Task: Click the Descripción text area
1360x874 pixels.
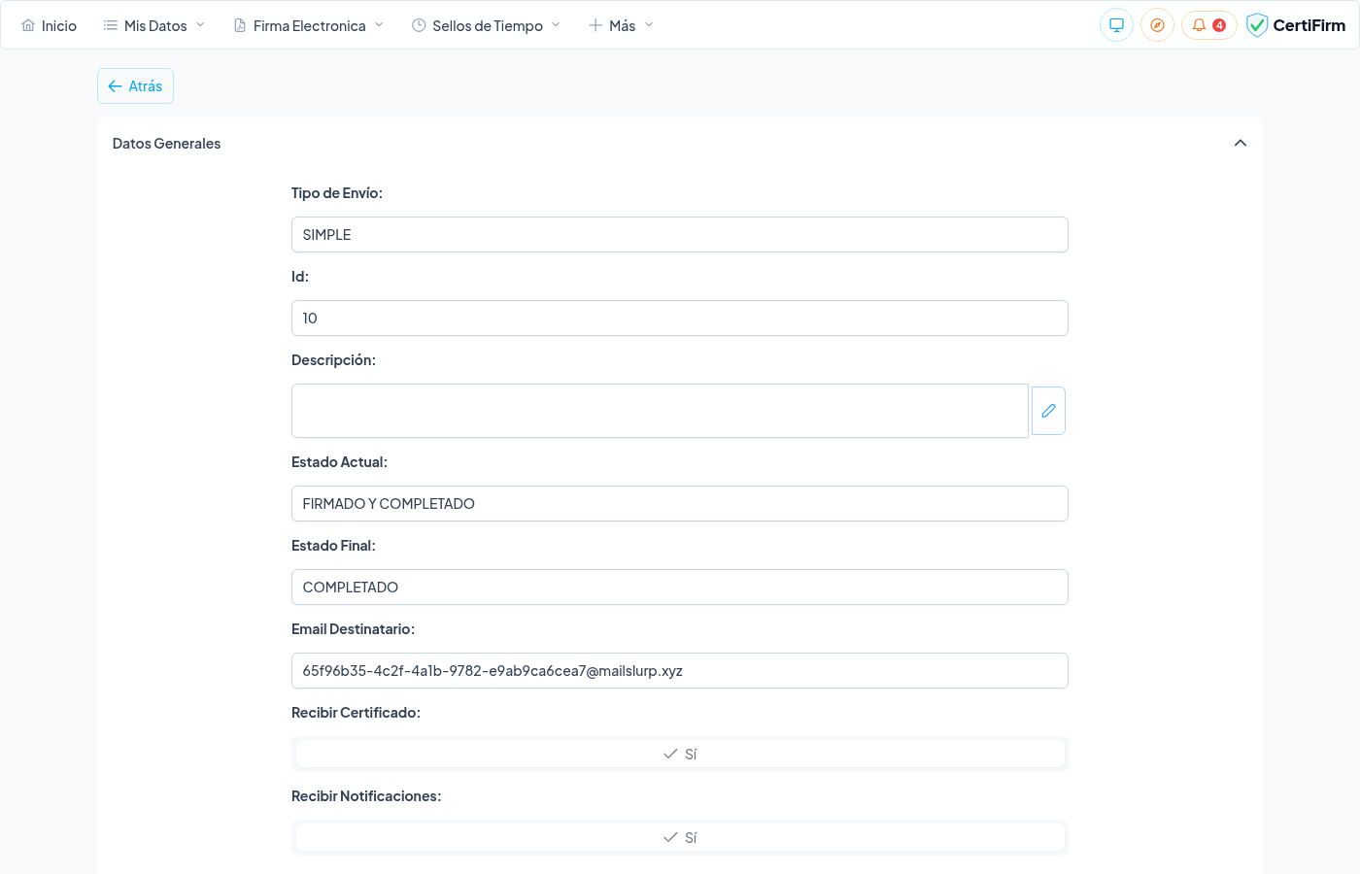Action: click(660, 411)
